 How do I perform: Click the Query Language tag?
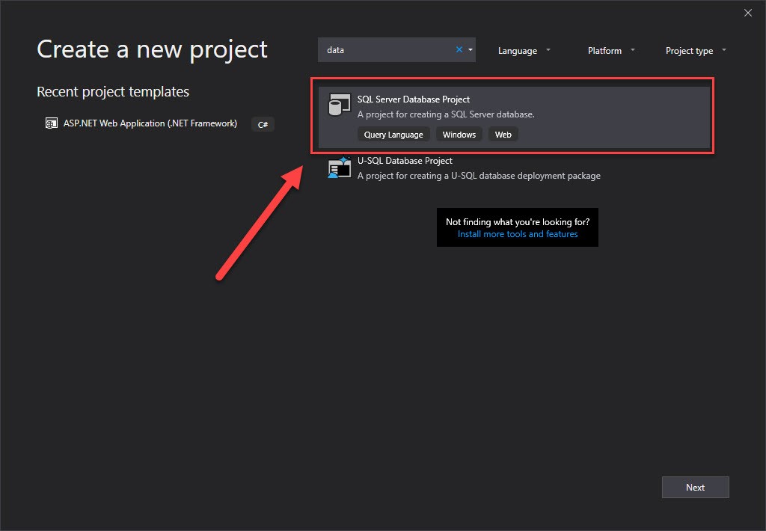(x=393, y=134)
